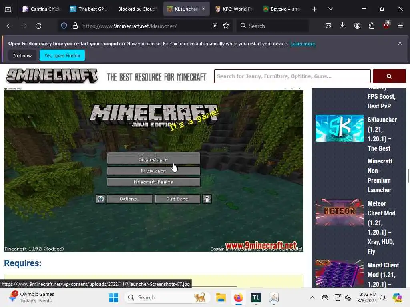Click Learn more link in notification
Image resolution: width=410 pixels, height=307 pixels.
303,44
